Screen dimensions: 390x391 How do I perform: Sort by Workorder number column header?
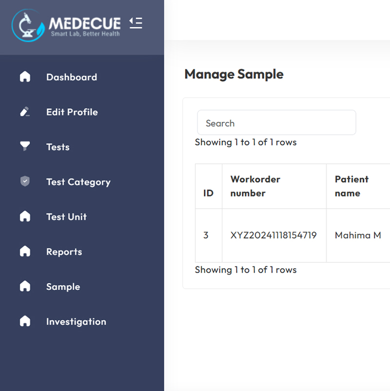click(255, 186)
